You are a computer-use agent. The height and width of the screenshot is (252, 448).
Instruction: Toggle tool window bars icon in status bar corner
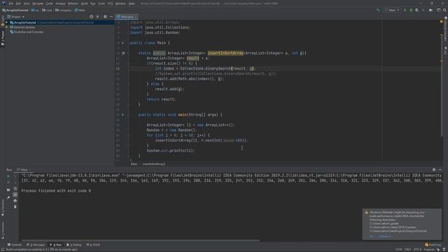[3, 249]
